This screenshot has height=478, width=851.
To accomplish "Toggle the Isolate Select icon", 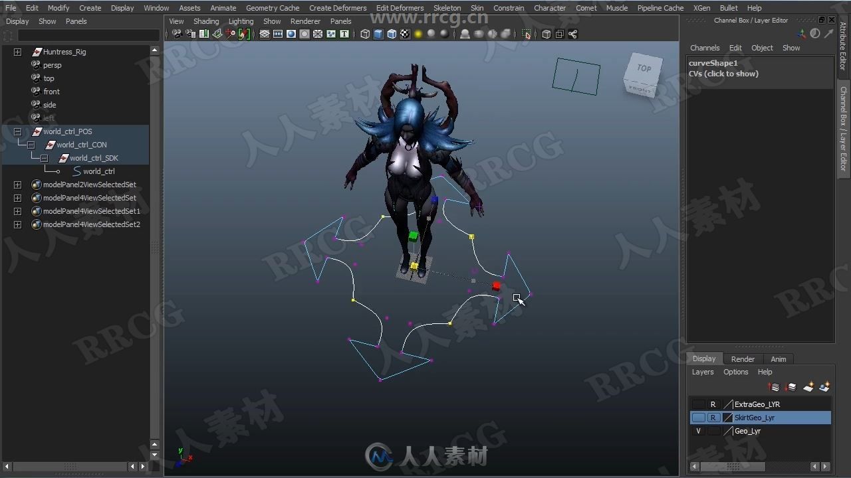I will pyautogui.click(x=526, y=34).
